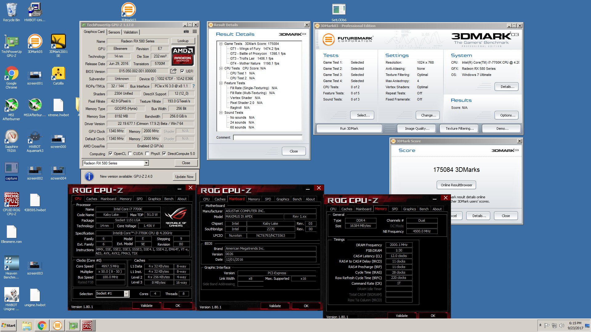Click the Options... button under Results
The width and height of the screenshot is (591, 332).
507,115
